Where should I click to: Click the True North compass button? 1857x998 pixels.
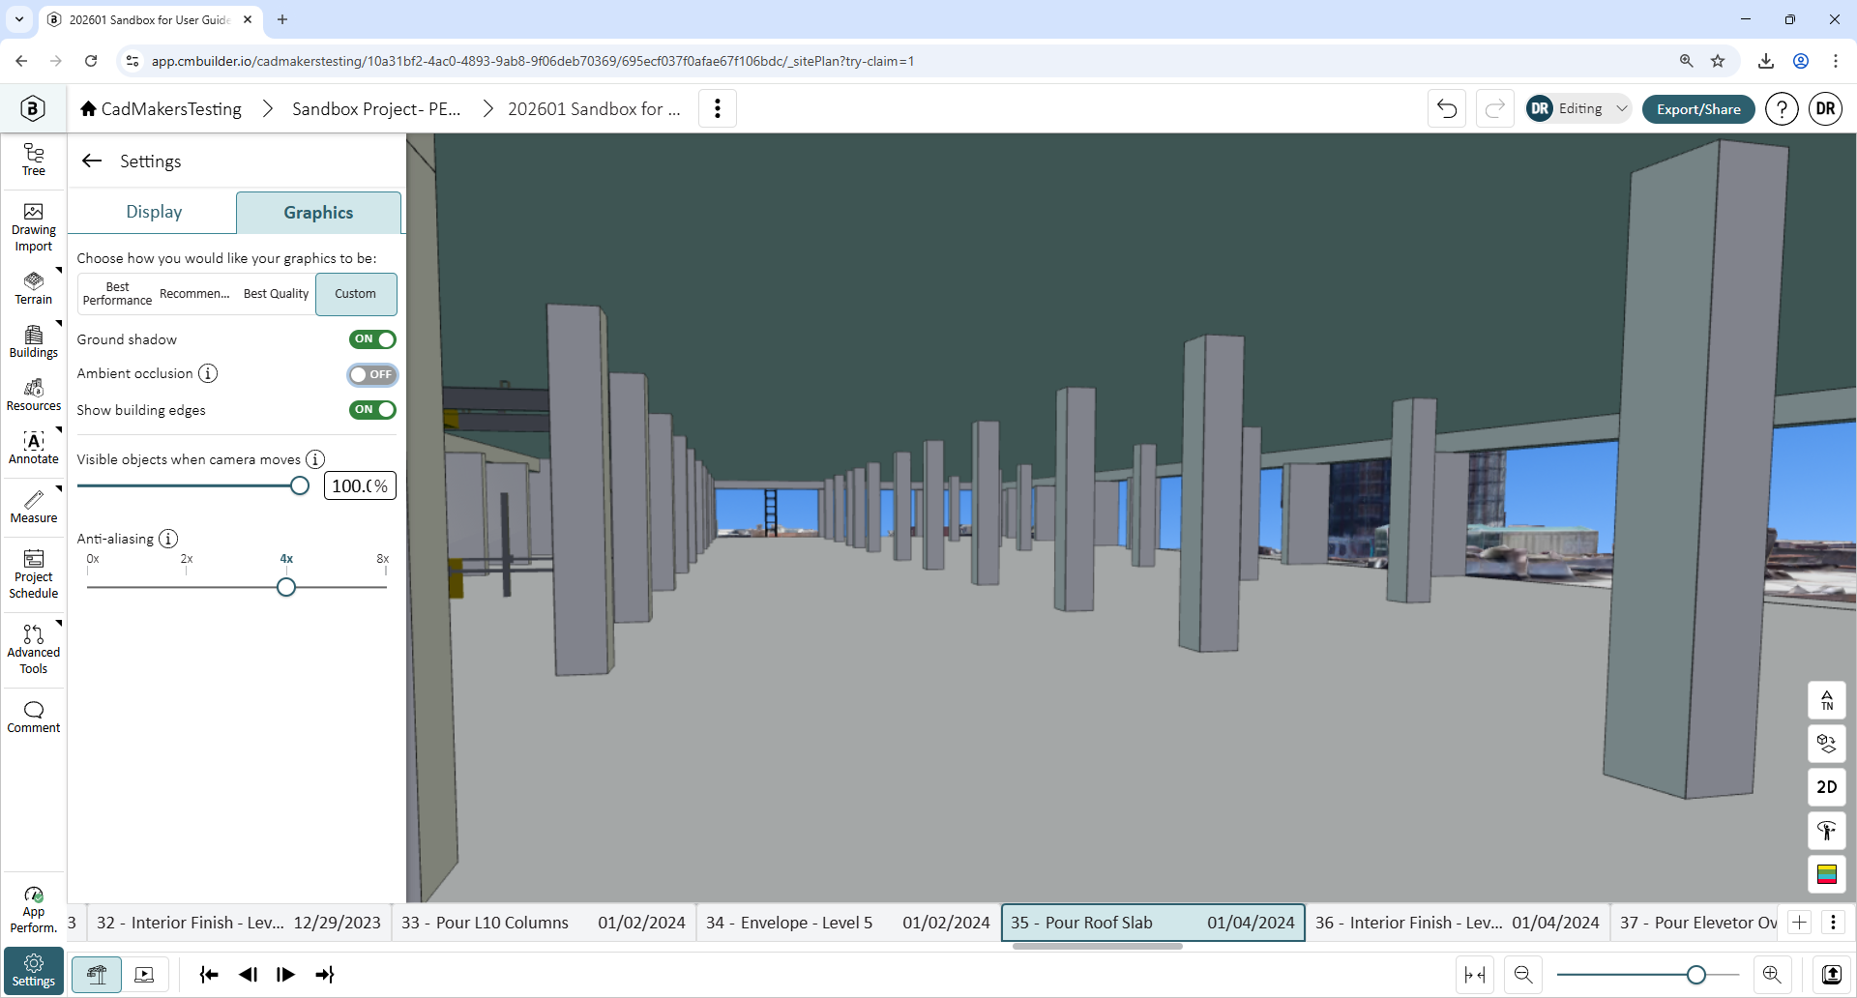coord(1827,700)
